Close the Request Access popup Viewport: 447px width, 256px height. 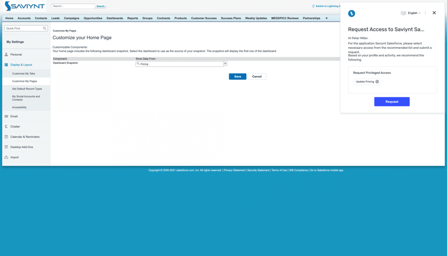click(x=434, y=13)
